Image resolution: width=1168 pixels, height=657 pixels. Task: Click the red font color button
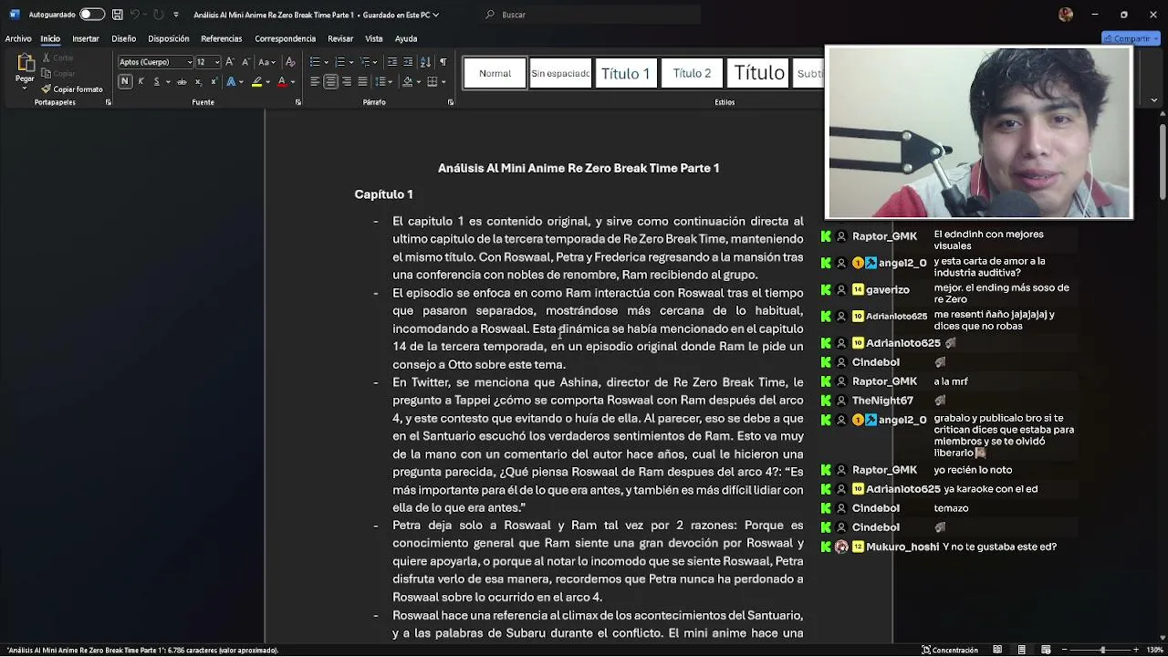[281, 82]
